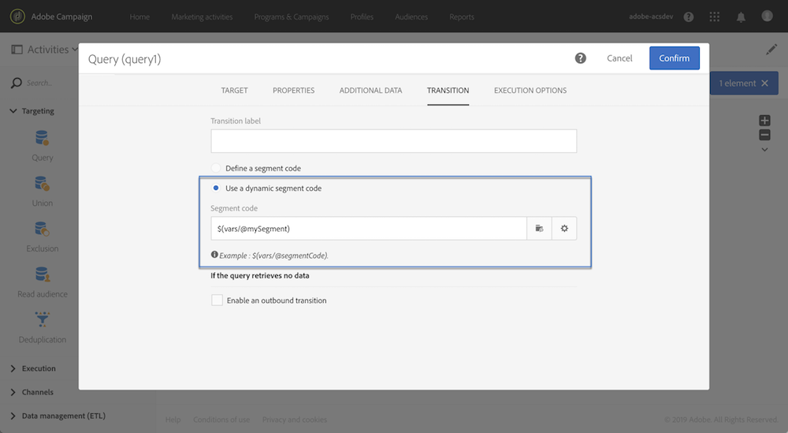Click the Activities Search field
This screenshot has width=788, height=433.
(x=39, y=83)
